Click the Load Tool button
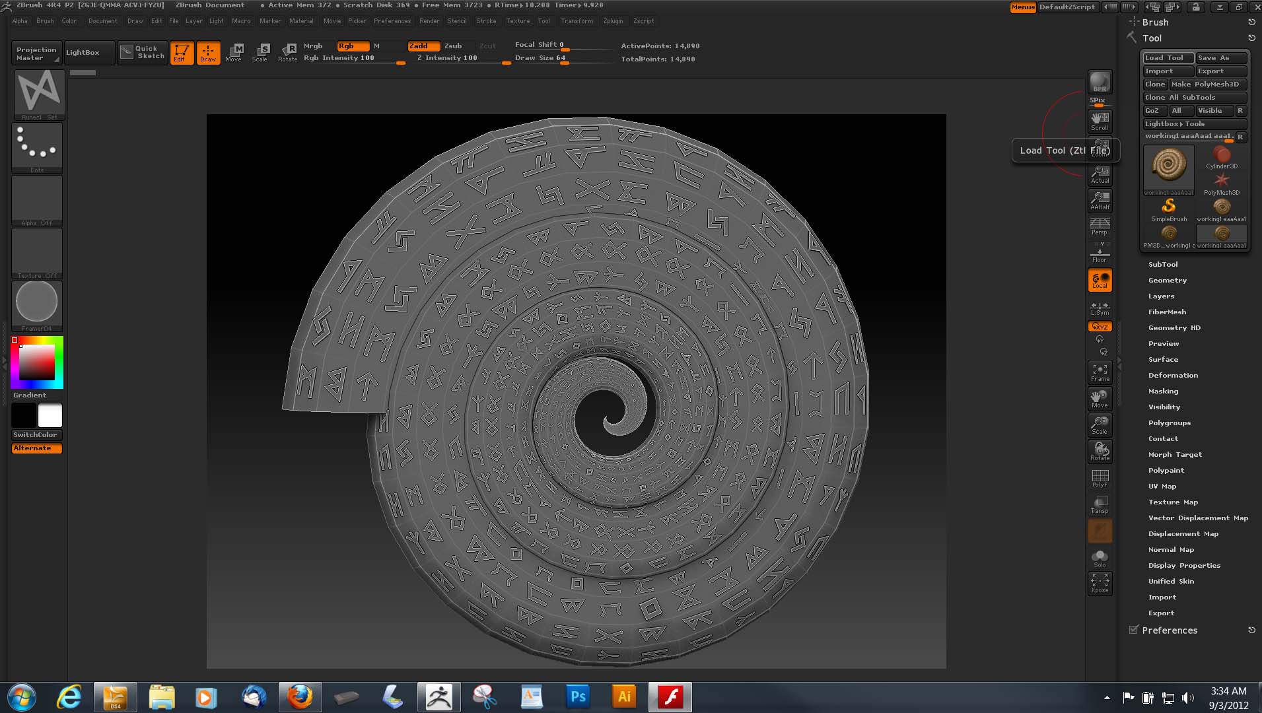This screenshot has width=1262, height=713. 1167,58
